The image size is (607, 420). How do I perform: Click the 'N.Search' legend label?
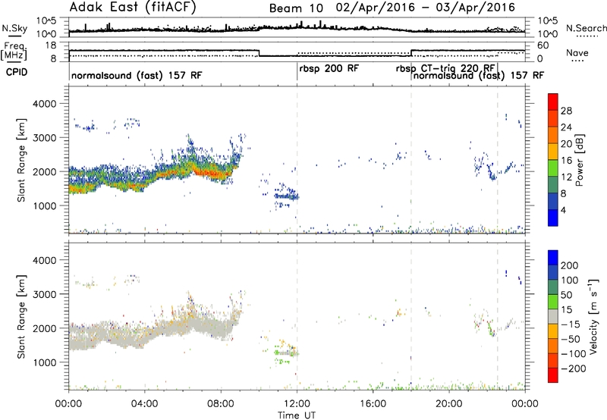586,28
